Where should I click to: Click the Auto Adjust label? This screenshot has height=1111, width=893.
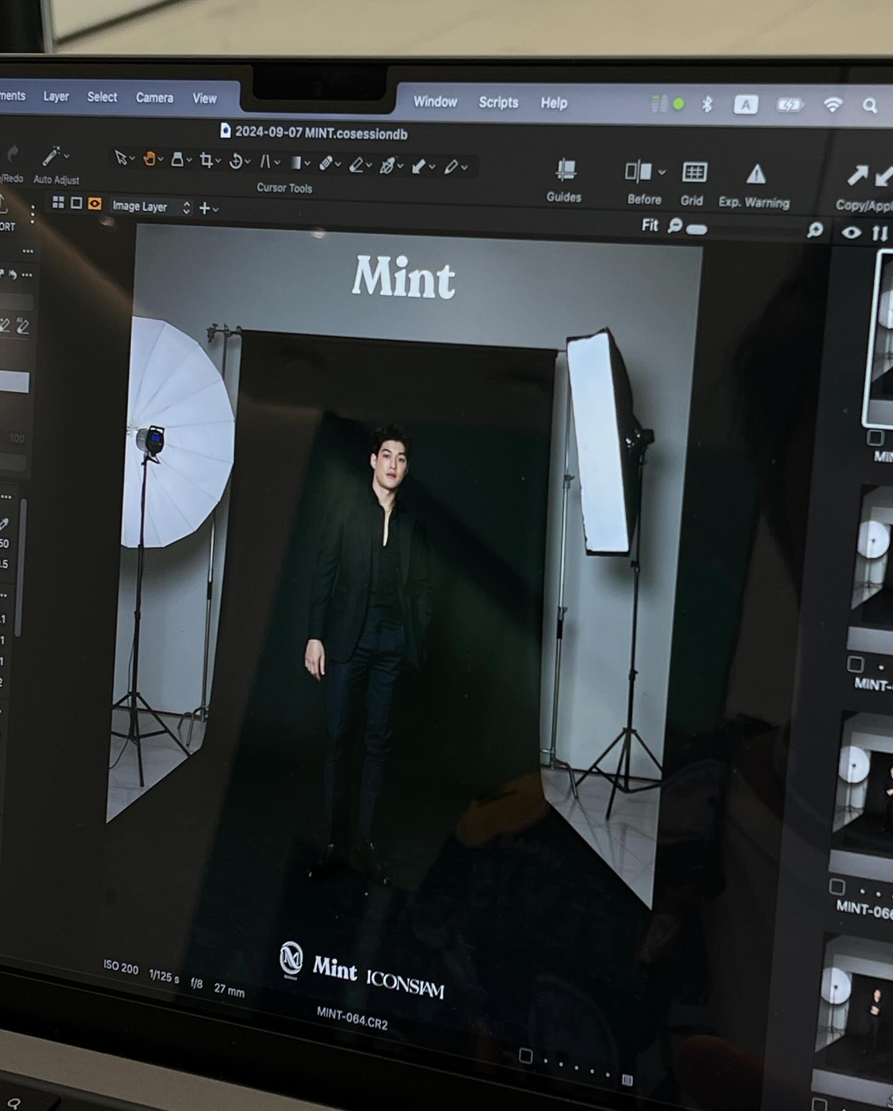pyautogui.click(x=56, y=180)
